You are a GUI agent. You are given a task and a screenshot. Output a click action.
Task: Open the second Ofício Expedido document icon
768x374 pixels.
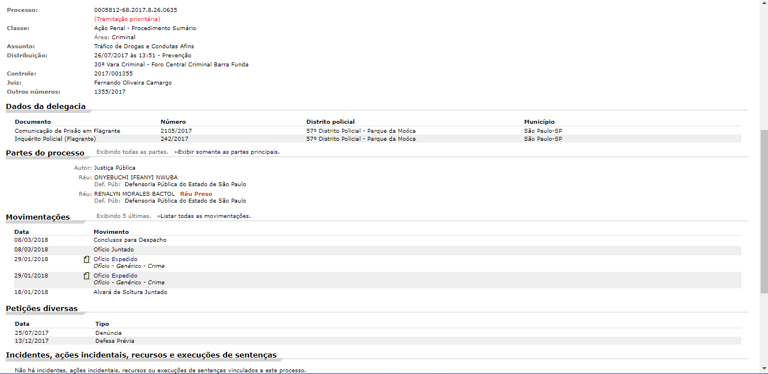[x=87, y=276]
